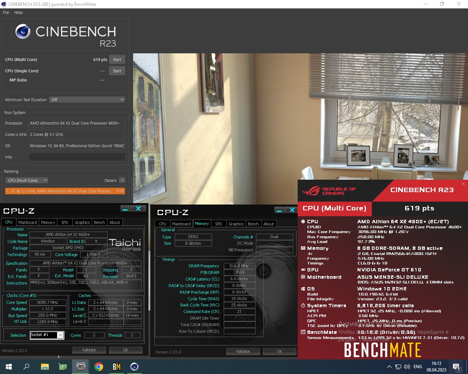This screenshot has width=468, height=374.
Task: Click the DRAM Frequency value 516.0 MHz
Action: pyautogui.click(x=239, y=266)
